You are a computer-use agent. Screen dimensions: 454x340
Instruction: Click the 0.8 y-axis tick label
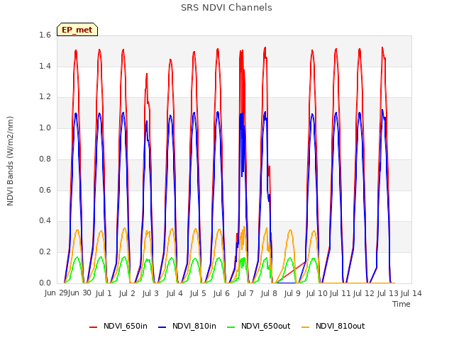45,159
